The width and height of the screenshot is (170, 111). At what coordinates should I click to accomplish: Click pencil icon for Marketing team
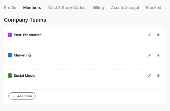tap(150, 55)
